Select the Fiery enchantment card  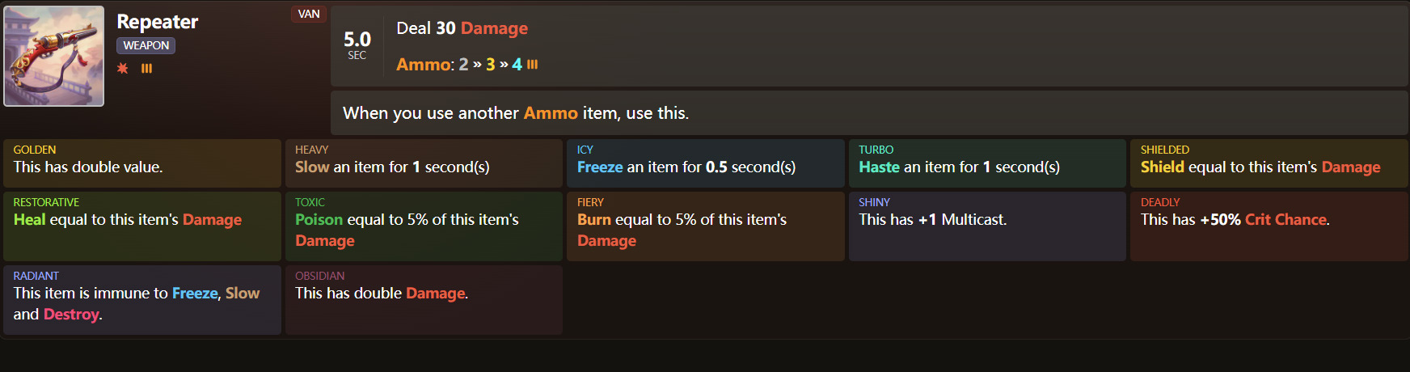tap(705, 226)
